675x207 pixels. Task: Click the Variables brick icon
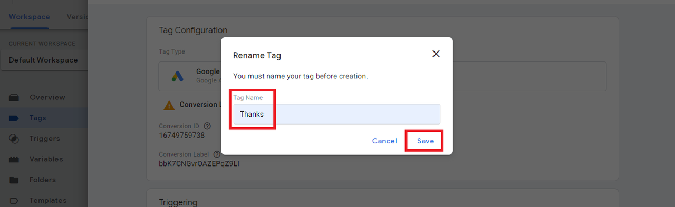(x=14, y=159)
